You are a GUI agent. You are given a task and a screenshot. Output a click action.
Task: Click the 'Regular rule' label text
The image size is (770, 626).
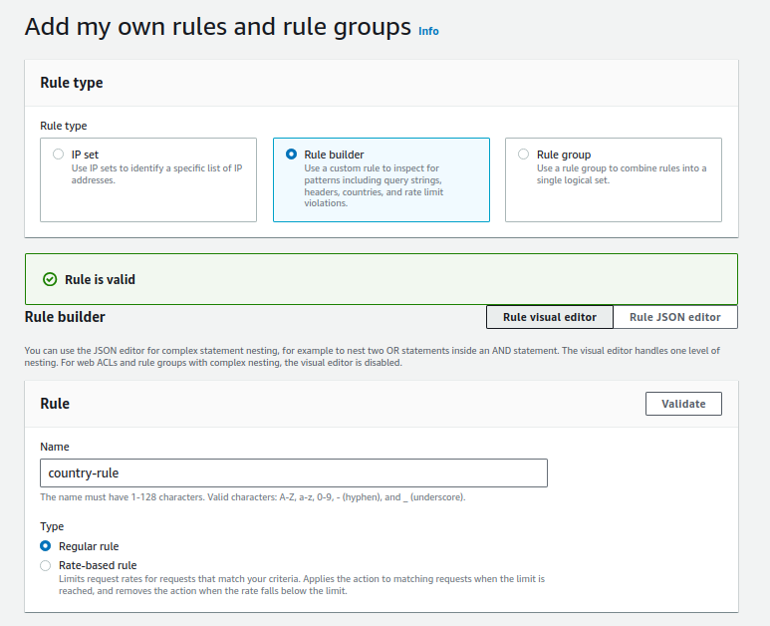pos(89,546)
